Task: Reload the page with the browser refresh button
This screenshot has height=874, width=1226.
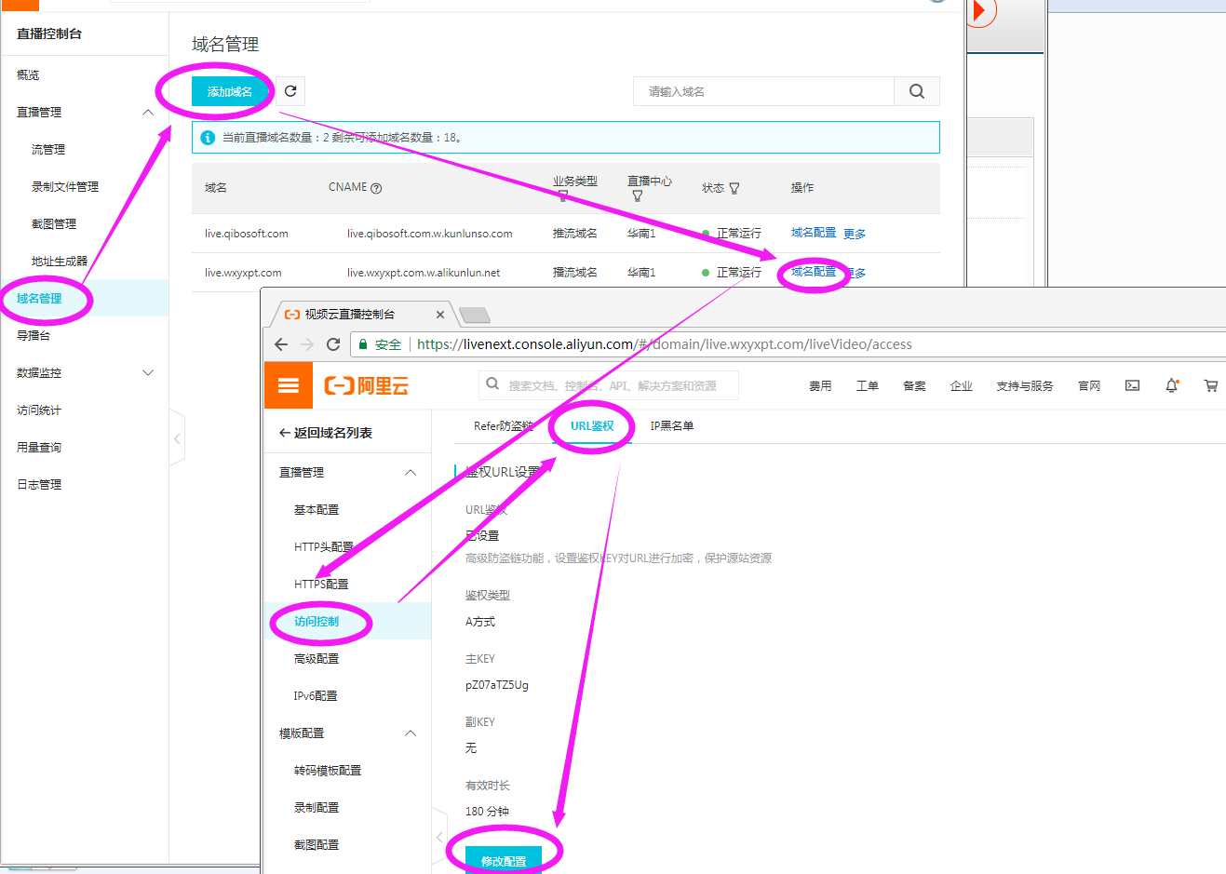Action: coord(333,344)
